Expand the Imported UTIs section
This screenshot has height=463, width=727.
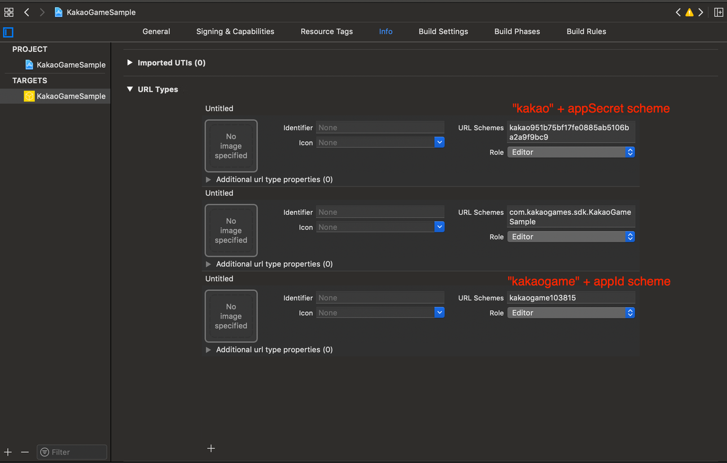point(130,63)
